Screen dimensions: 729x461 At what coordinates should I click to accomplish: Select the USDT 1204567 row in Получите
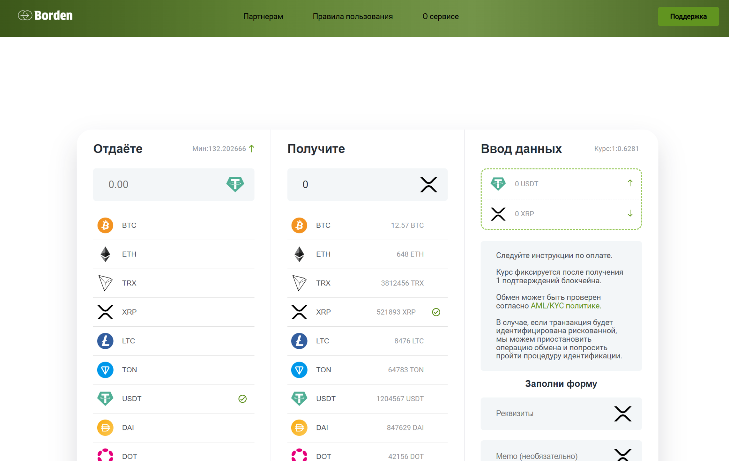[367, 399]
